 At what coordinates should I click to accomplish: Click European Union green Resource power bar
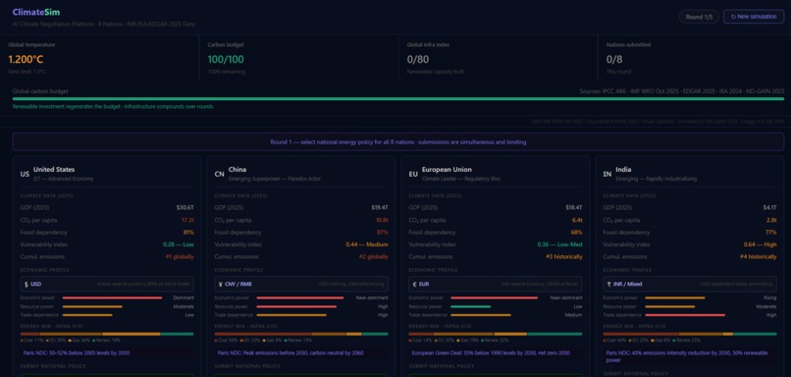click(x=470, y=306)
